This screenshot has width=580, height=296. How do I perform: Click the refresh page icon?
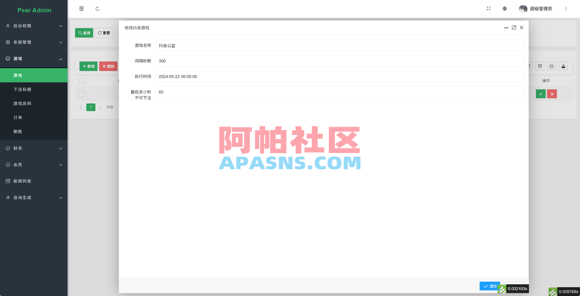click(x=97, y=9)
